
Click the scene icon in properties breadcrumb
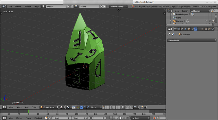(x=173, y=34)
